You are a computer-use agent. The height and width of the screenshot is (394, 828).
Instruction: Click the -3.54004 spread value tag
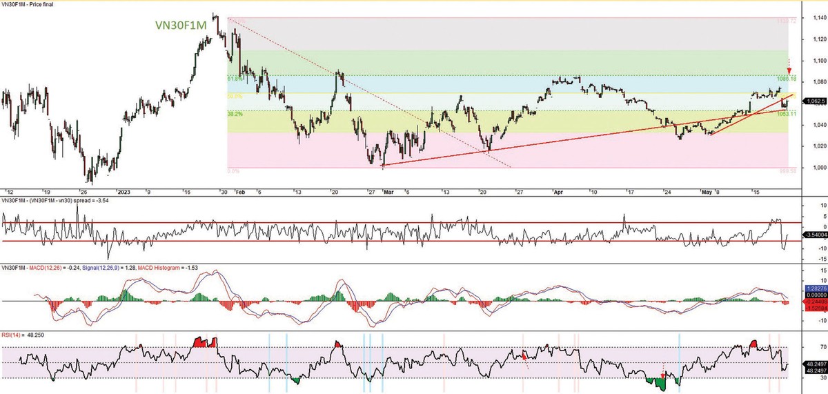(815, 236)
